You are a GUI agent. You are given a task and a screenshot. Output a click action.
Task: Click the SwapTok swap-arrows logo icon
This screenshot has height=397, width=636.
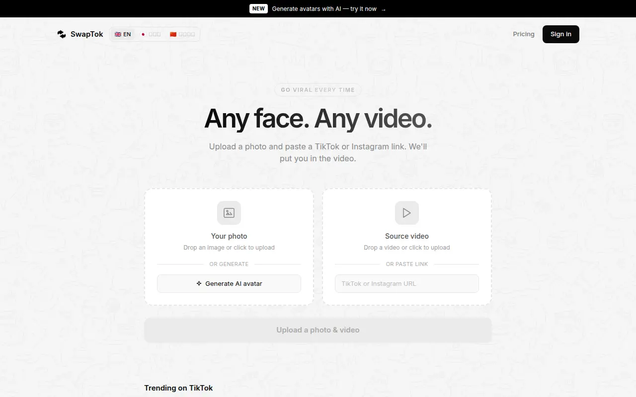[x=62, y=34]
